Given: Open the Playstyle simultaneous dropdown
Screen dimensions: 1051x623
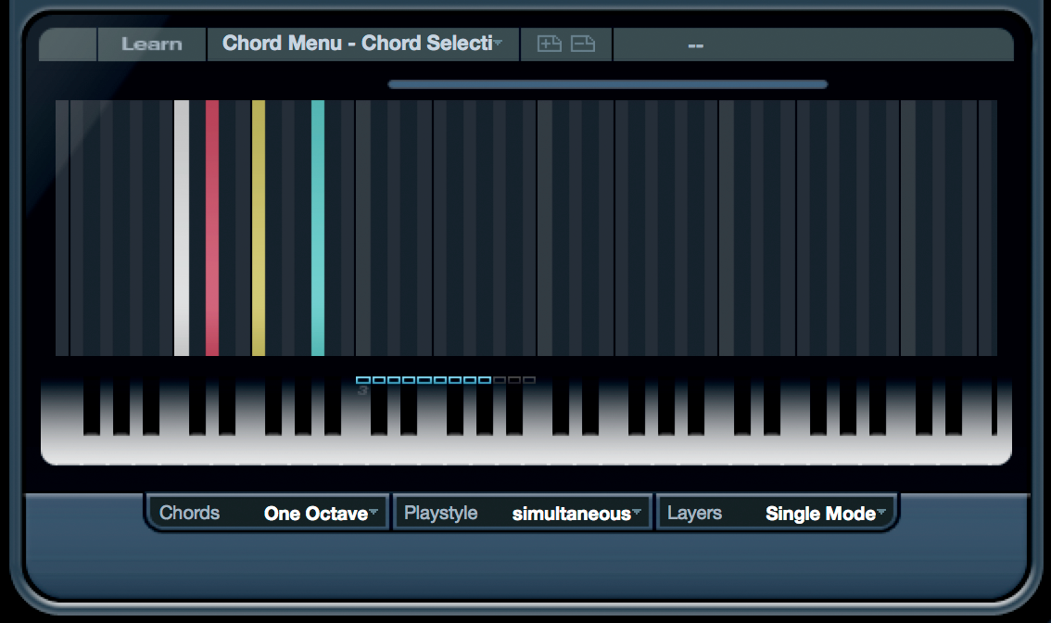Looking at the screenshot, I should click(x=523, y=513).
